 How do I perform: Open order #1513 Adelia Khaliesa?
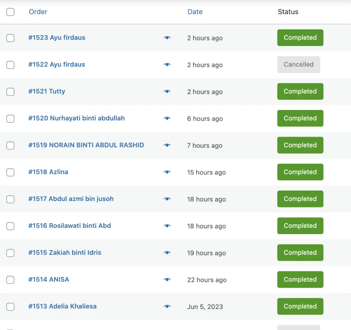point(63,306)
